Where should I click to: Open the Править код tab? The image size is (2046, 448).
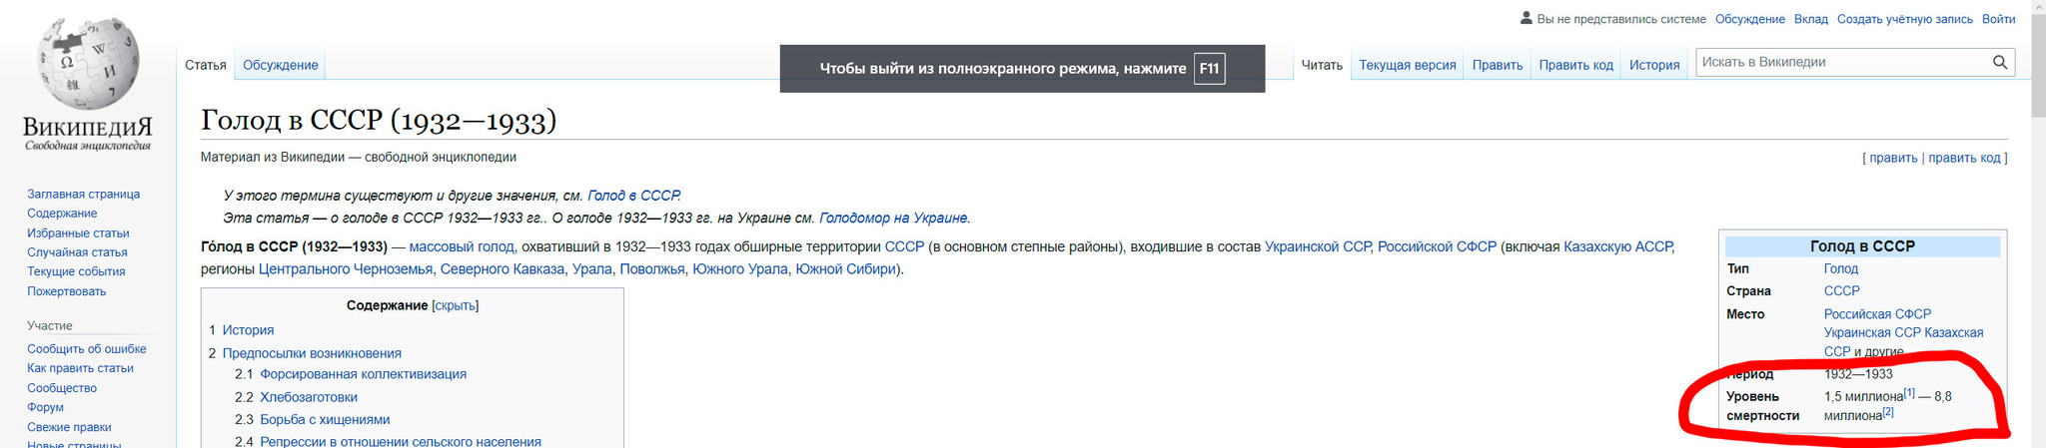coord(1575,65)
